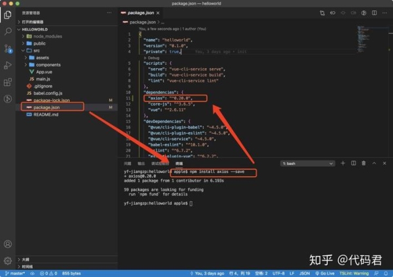Click the 855 bytes file size status item

coord(71,274)
